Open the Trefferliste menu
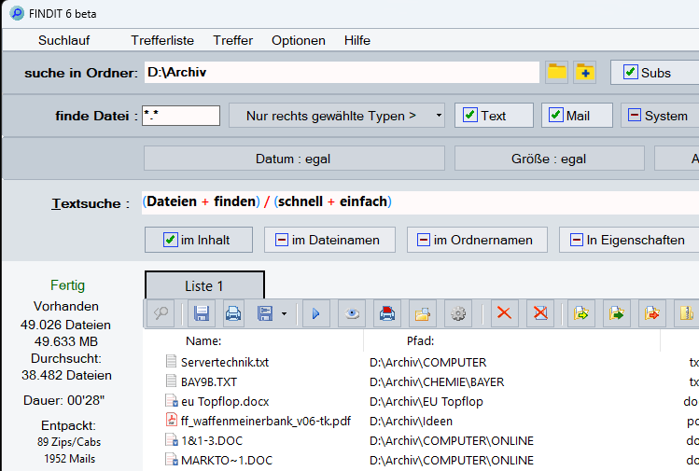The height and width of the screenshot is (471, 699). (162, 40)
